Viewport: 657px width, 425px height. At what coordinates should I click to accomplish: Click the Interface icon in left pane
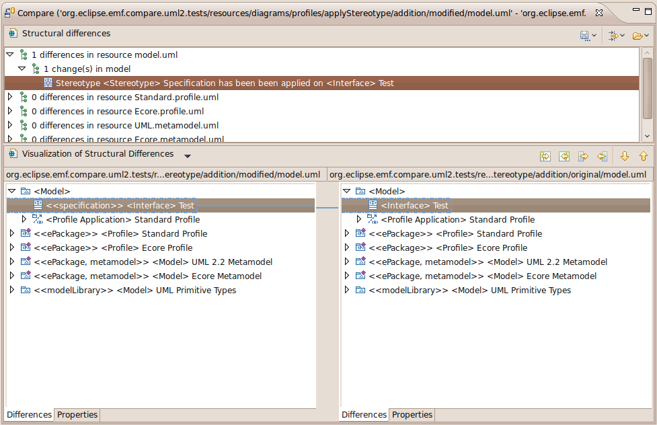[38, 205]
